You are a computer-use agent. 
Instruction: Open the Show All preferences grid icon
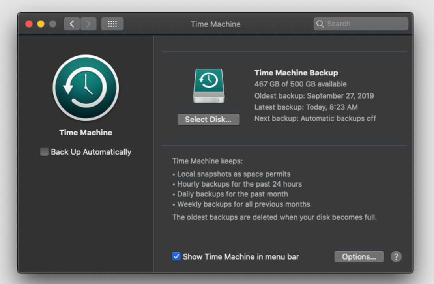pos(112,24)
